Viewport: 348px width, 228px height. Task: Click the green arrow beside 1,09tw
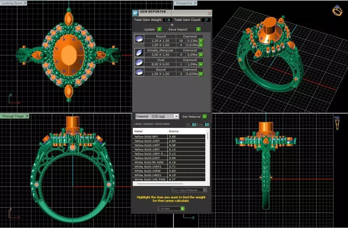coord(201,64)
